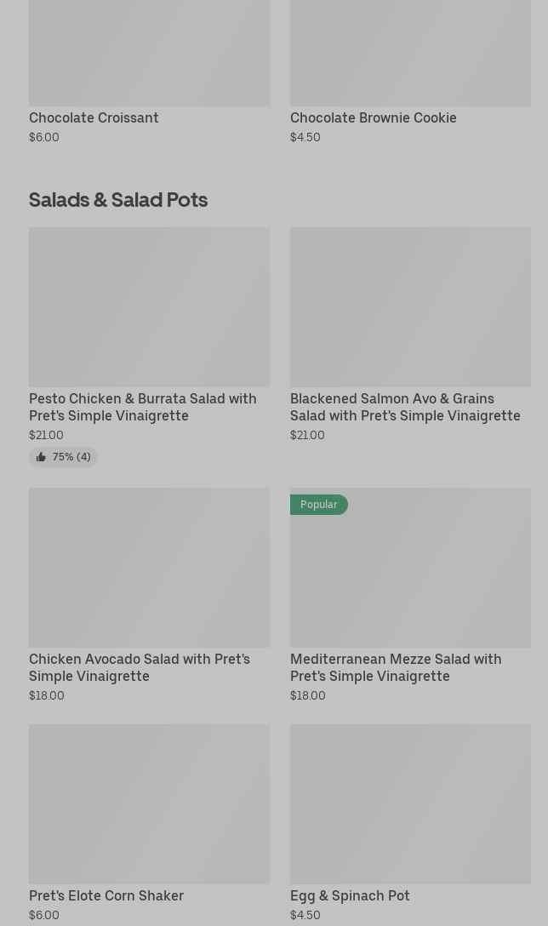Open Pesto Chicken & Burrata Salad image
548x926 pixels.
[x=149, y=306]
